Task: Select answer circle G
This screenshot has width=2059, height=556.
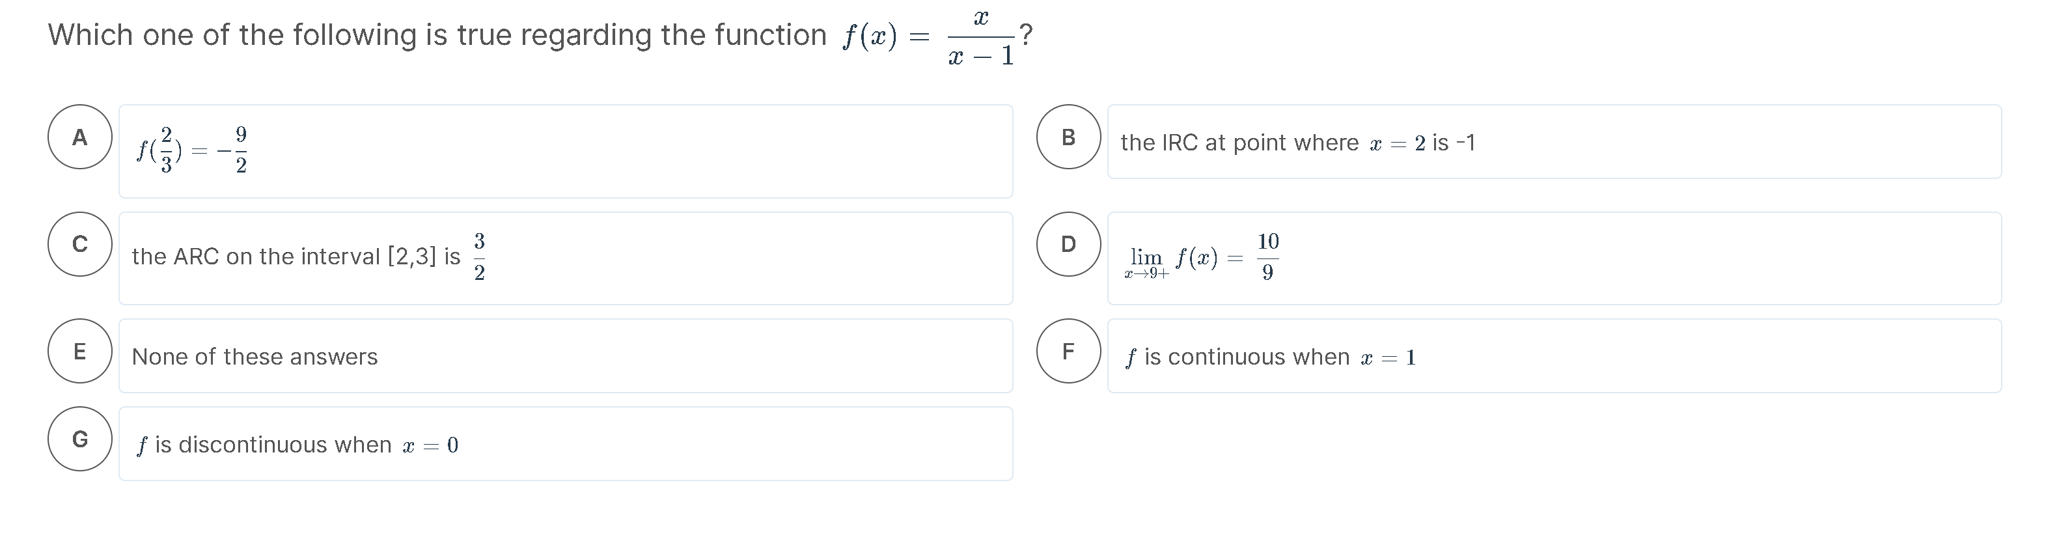Action: click(80, 439)
